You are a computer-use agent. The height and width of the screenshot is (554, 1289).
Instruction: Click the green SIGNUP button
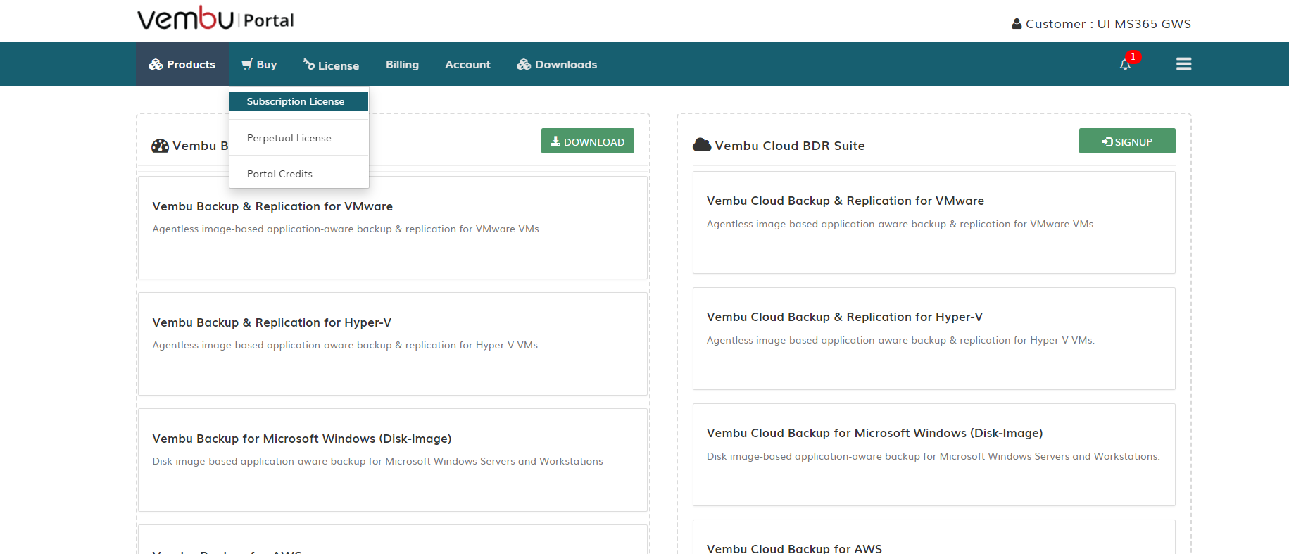pos(1127,141)
